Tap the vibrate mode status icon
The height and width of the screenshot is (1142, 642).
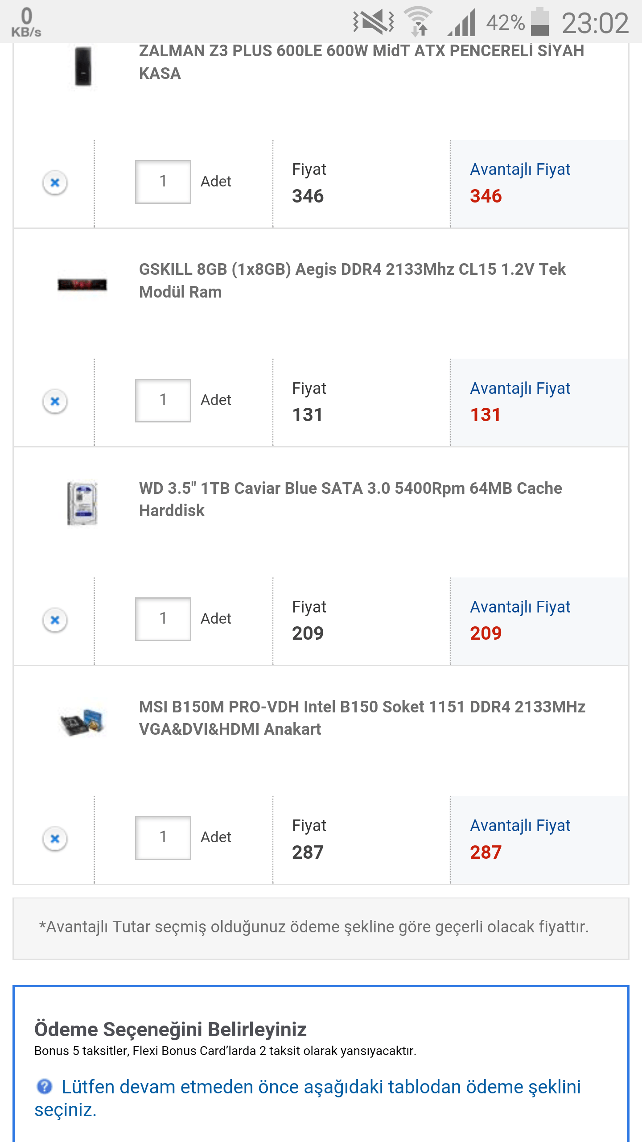pos(374,21)
